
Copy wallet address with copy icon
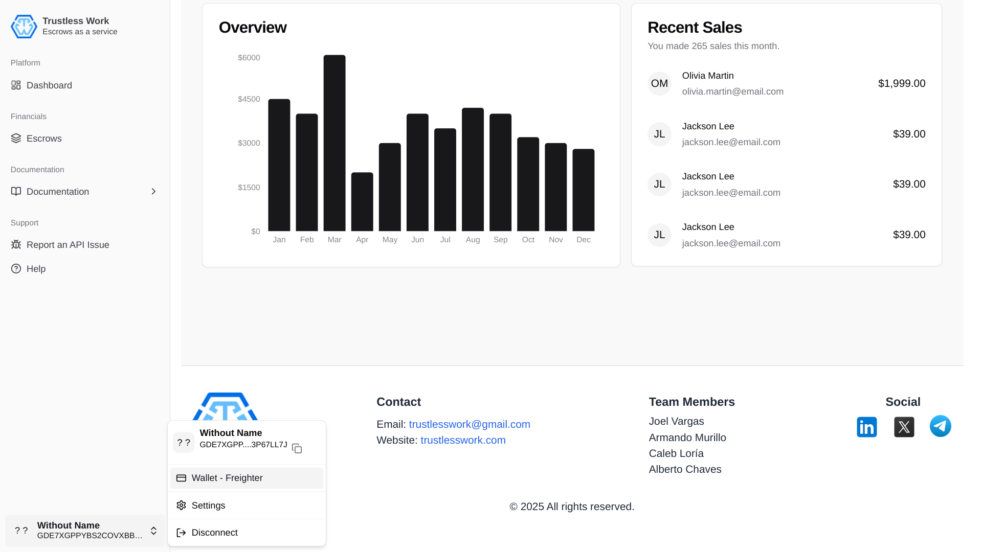[297, 448]
